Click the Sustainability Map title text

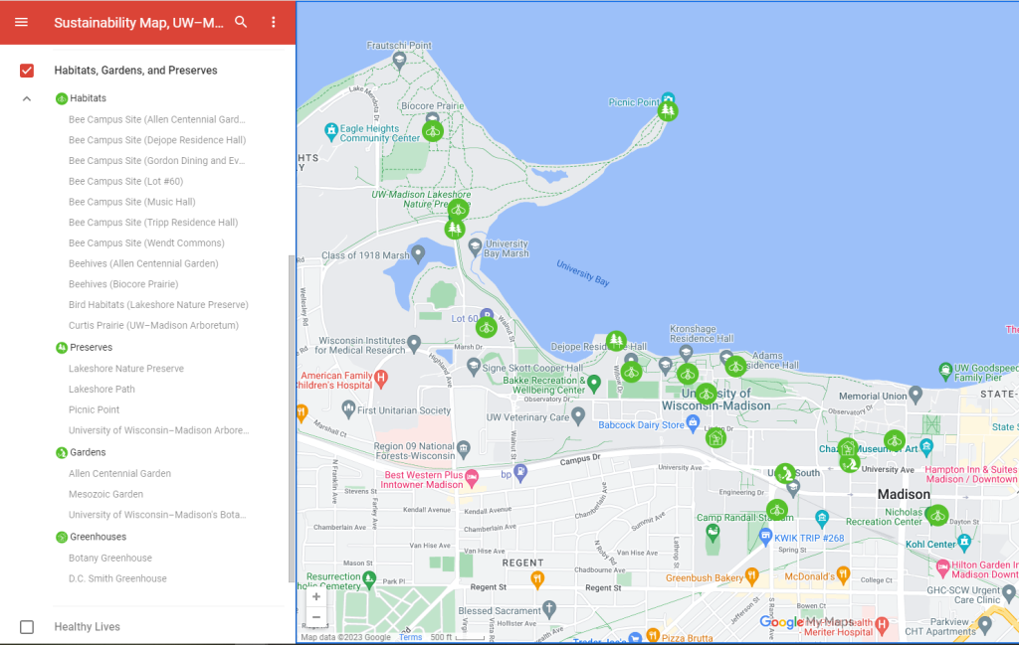click(x=138, y=23)
